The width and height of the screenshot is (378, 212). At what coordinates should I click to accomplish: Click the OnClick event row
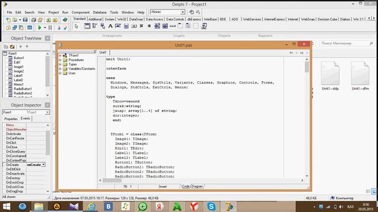24,143
